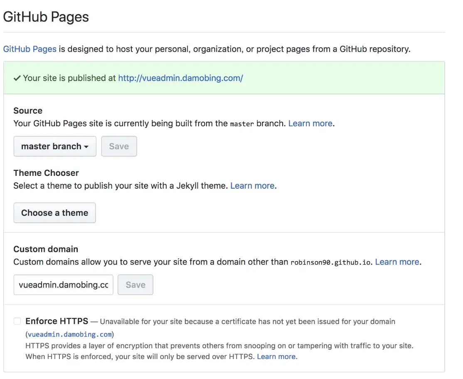The image size is (463, 379).
Task: Open Learn more in Source section
Action: click(310, 123)
